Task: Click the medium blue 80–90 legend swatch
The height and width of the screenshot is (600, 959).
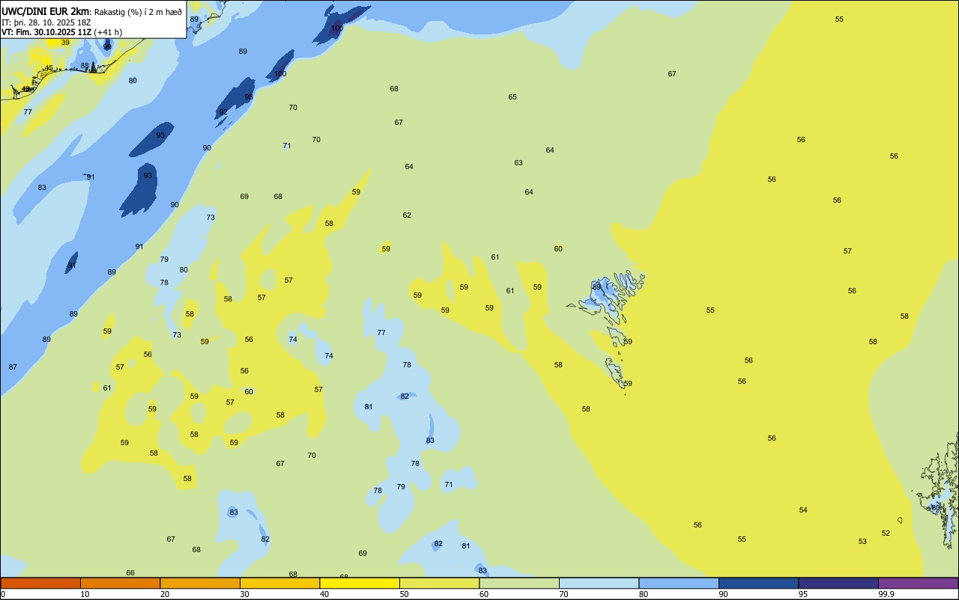Action: 679,583
